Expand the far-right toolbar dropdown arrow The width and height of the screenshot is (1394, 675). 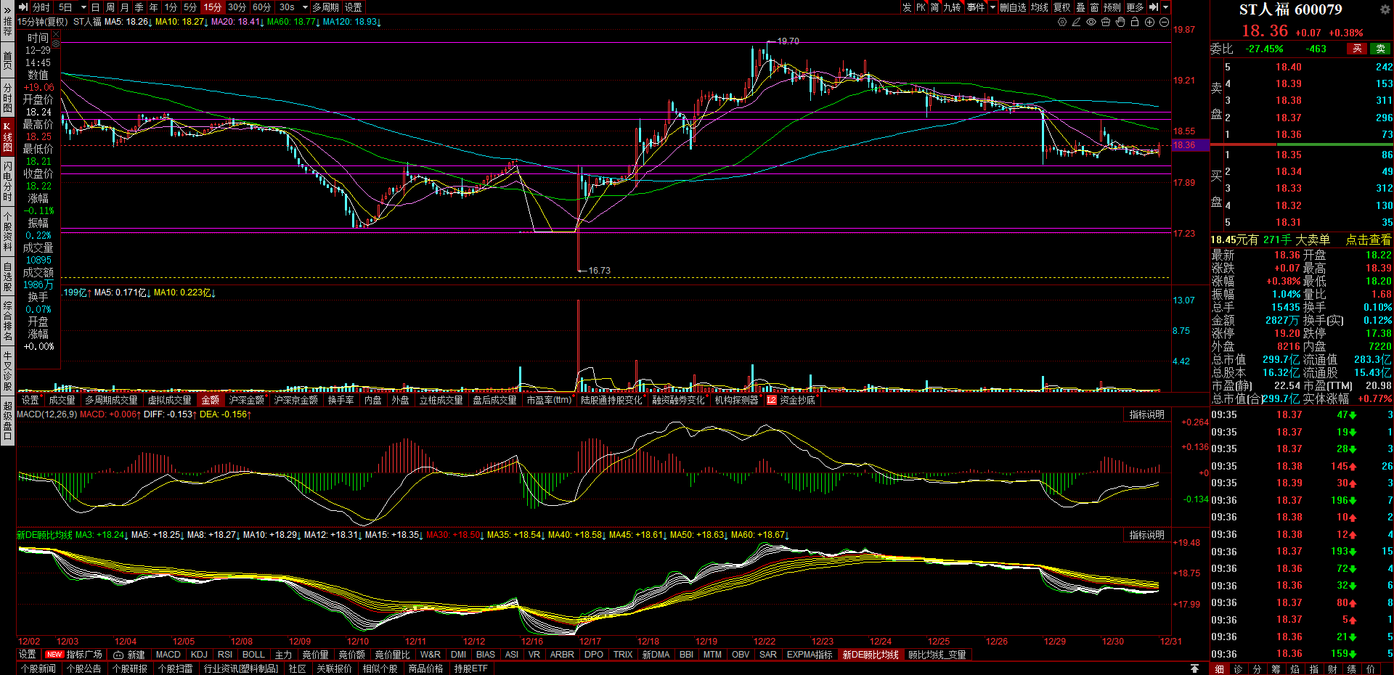1165,7
